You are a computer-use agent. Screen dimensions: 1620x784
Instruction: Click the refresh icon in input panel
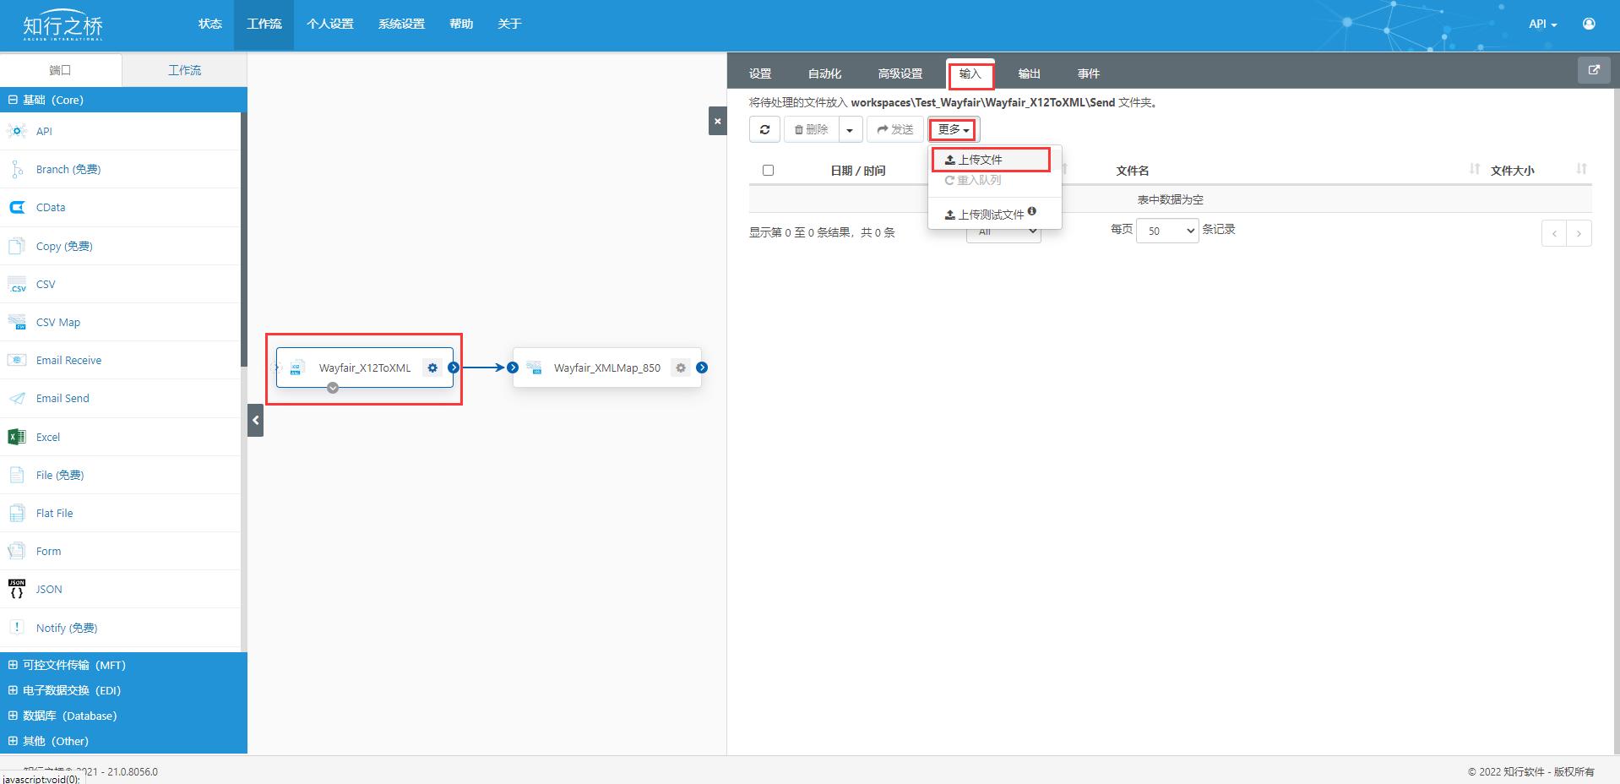click(764, 129)
